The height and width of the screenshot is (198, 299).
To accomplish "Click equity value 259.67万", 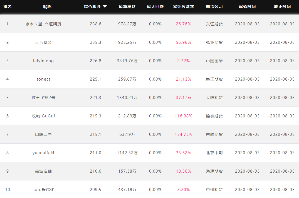I will pos(127,79).
